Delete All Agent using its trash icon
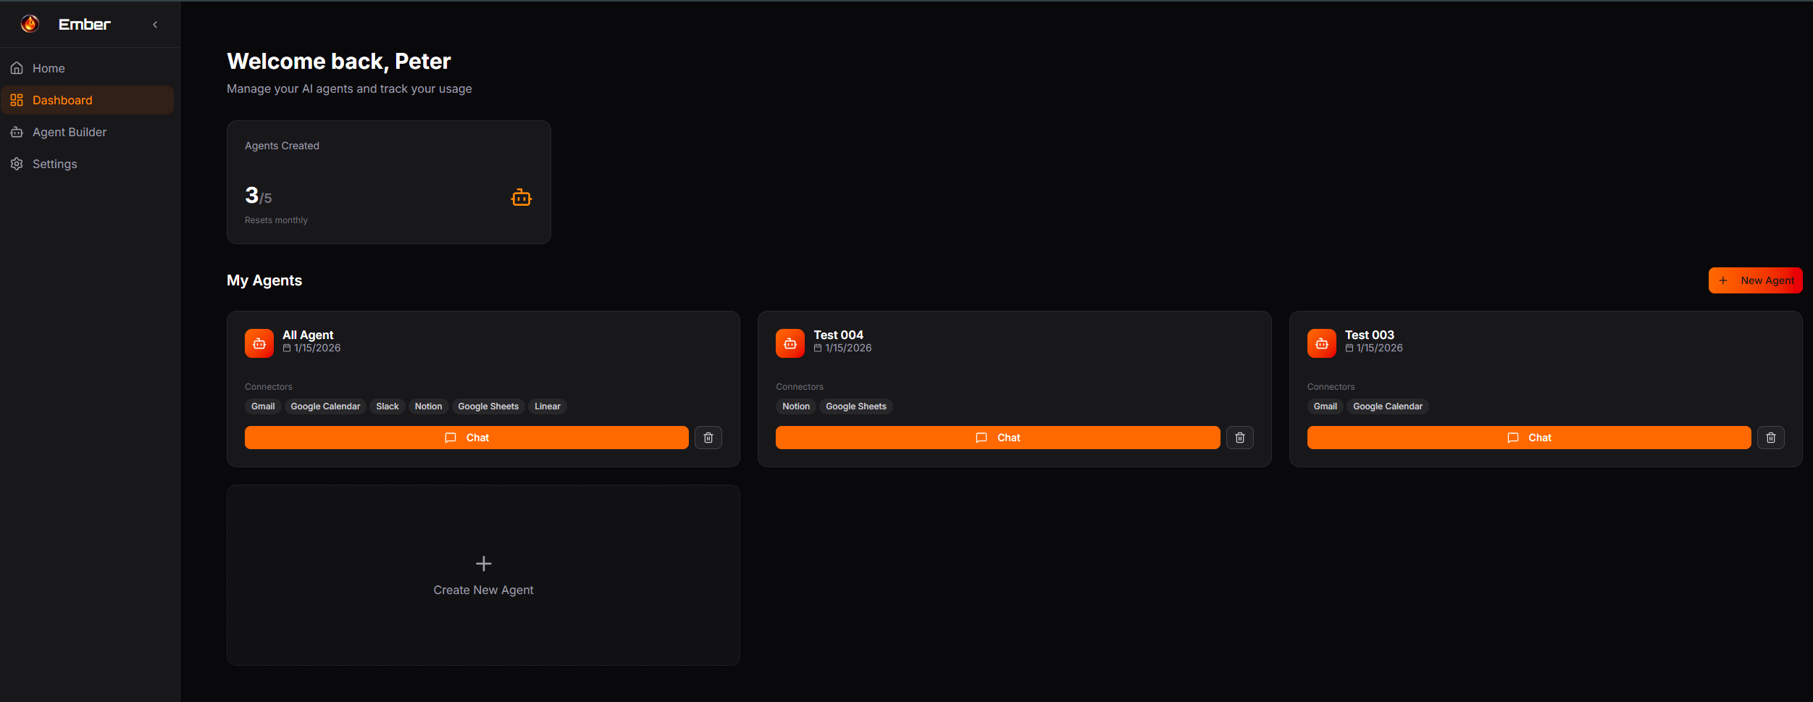The width and height of the screenshot is (1813, 702). click(708, 438)
